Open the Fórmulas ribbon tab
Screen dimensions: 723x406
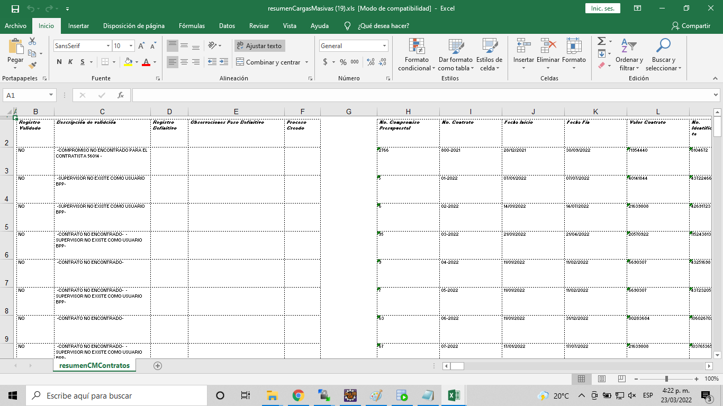coord(192,25)
